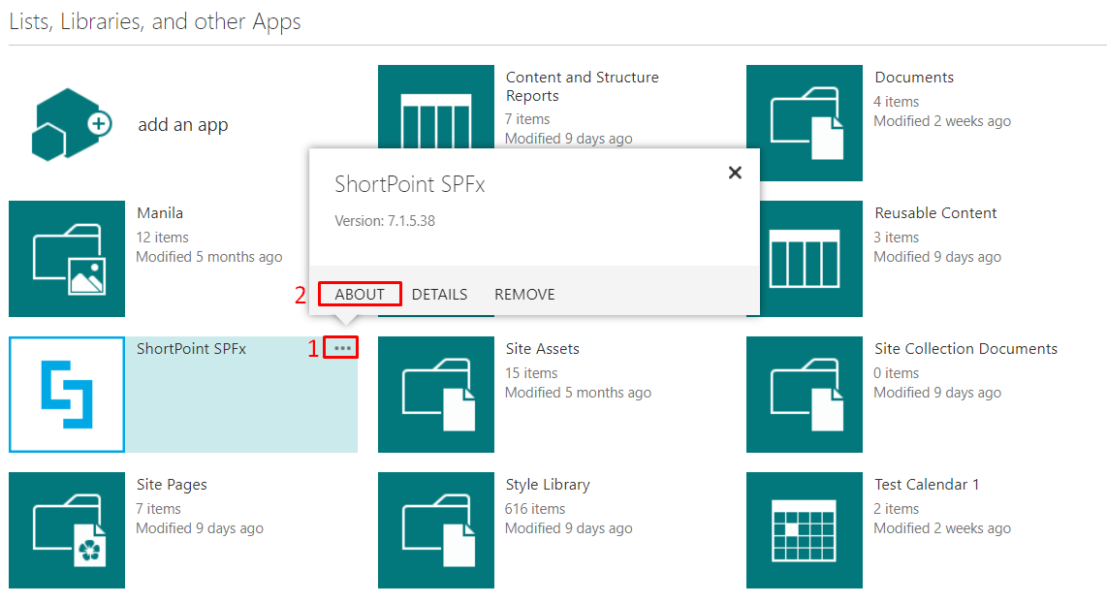Click the Reusable Content list icon
Viewport: 1107px width, 604px height.
click(x=811, y=259)
